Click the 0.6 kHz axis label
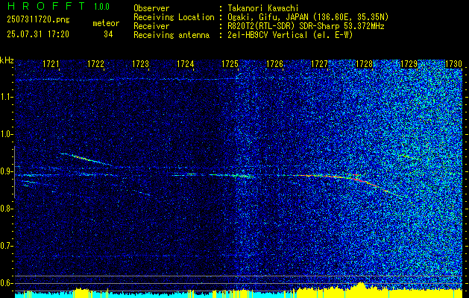This screenshot has width=469, height=298. [x=5, y=283]
